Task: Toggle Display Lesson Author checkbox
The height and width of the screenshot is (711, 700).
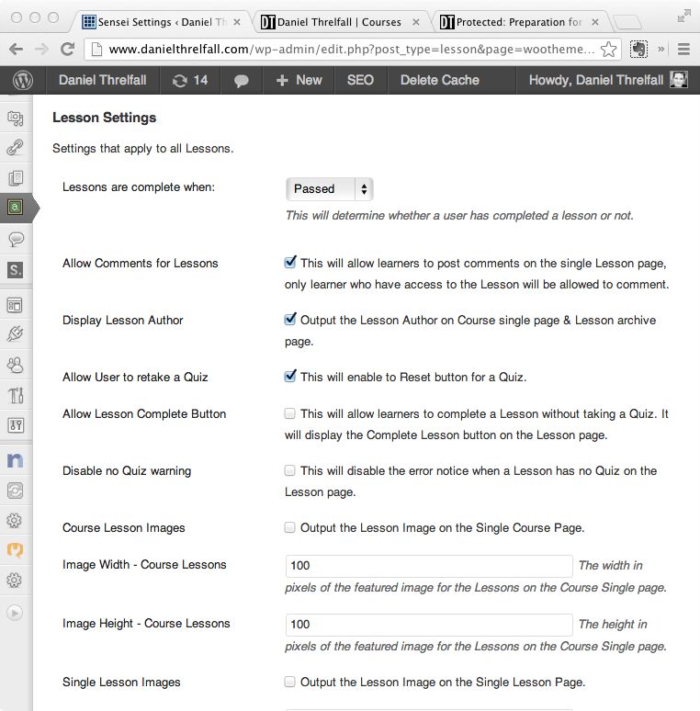Action: (290, 320)
